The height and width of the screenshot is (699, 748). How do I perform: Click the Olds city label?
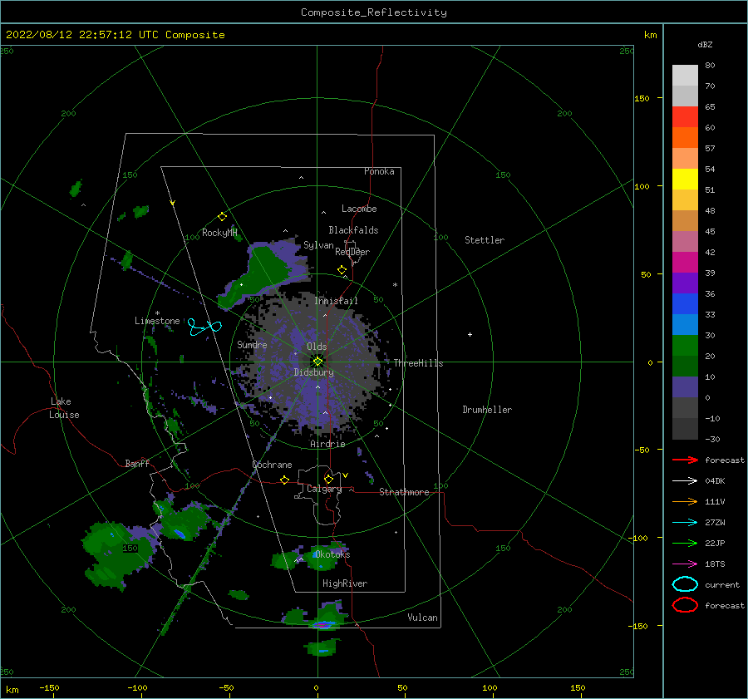pyautogui.click(x=317, y=347)
